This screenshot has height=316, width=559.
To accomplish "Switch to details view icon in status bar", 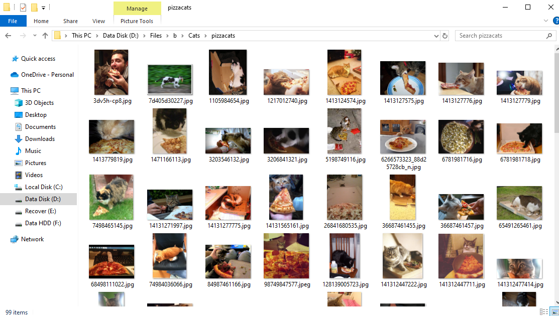I will [543, 312].
